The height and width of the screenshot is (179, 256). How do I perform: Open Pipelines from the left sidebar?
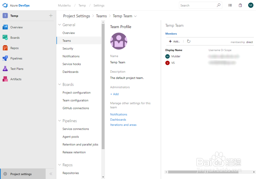click(17, 58)
